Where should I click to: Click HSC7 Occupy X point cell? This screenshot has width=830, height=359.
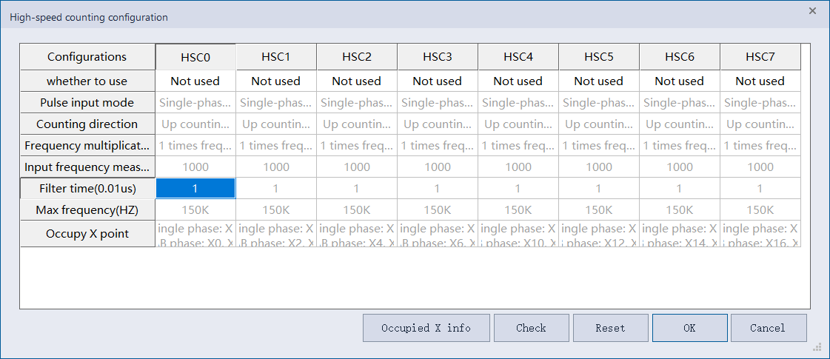click(x=760, y=234)
